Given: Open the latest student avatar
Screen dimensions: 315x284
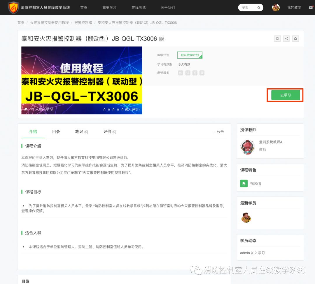Looking at the screenshot, I should 246,218.
